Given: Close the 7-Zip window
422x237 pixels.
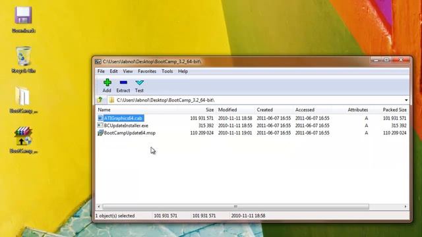Looking at the screenshot, I should (401, 60).
